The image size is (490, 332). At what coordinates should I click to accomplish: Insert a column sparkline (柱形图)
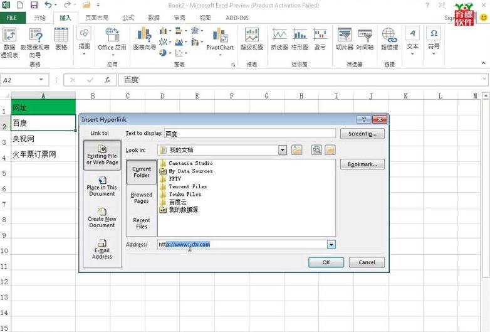pyautogui.click(x=300, y=39)
